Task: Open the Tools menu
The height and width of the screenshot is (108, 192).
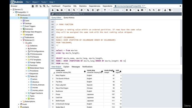Action: 44,2
